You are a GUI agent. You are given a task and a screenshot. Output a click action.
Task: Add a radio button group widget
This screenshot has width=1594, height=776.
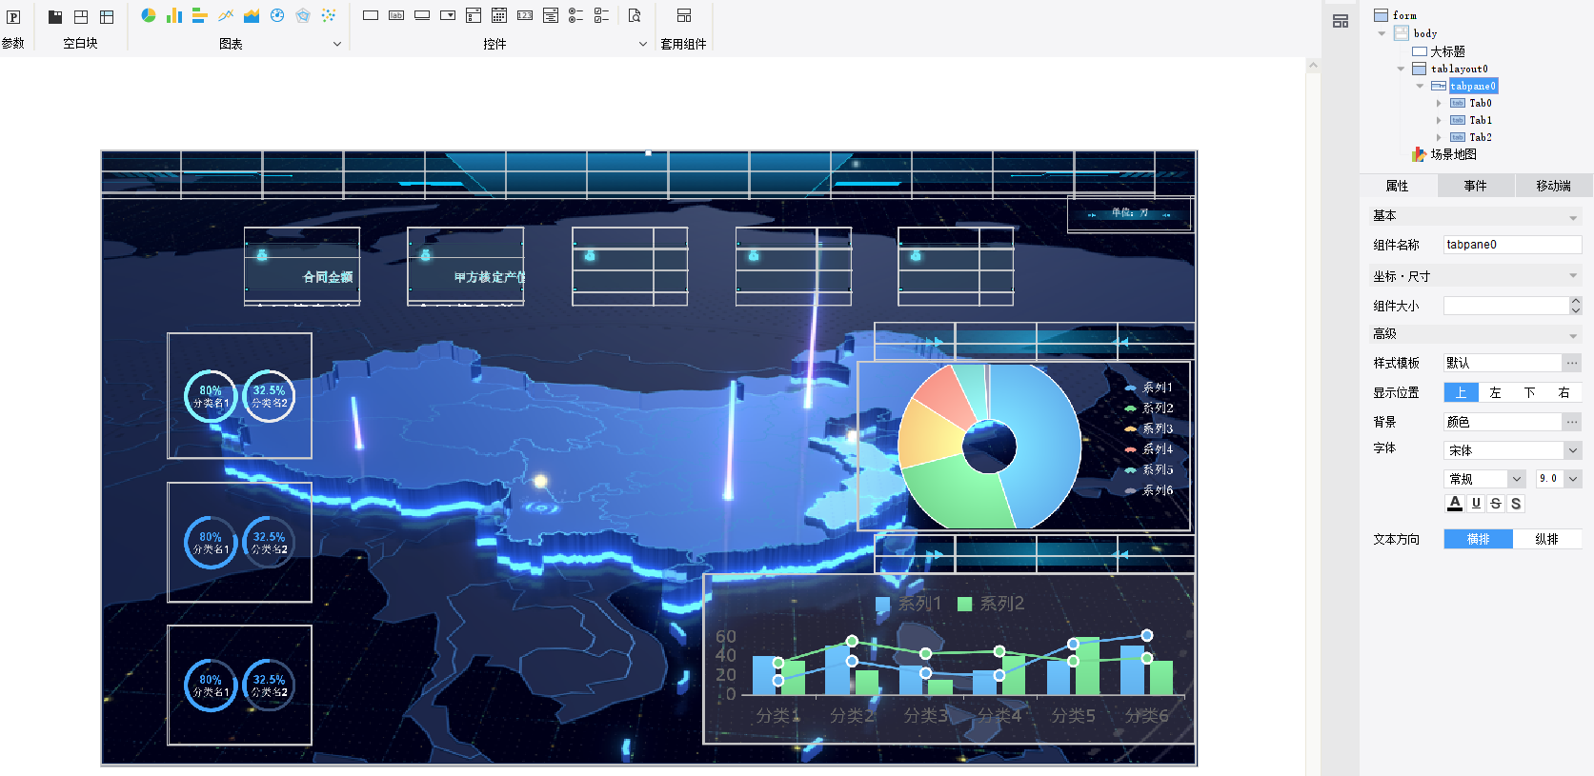click(x=576, y=15)
